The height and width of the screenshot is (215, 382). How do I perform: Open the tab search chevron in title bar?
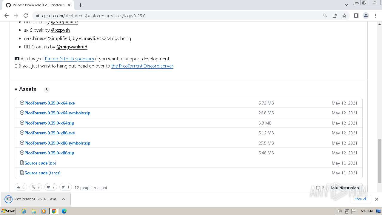click(x=346, y=5)
